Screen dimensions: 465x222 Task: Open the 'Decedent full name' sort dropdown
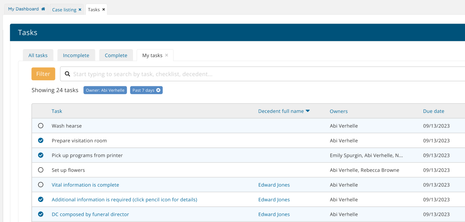pyautogui.click(x=308, y=111)
